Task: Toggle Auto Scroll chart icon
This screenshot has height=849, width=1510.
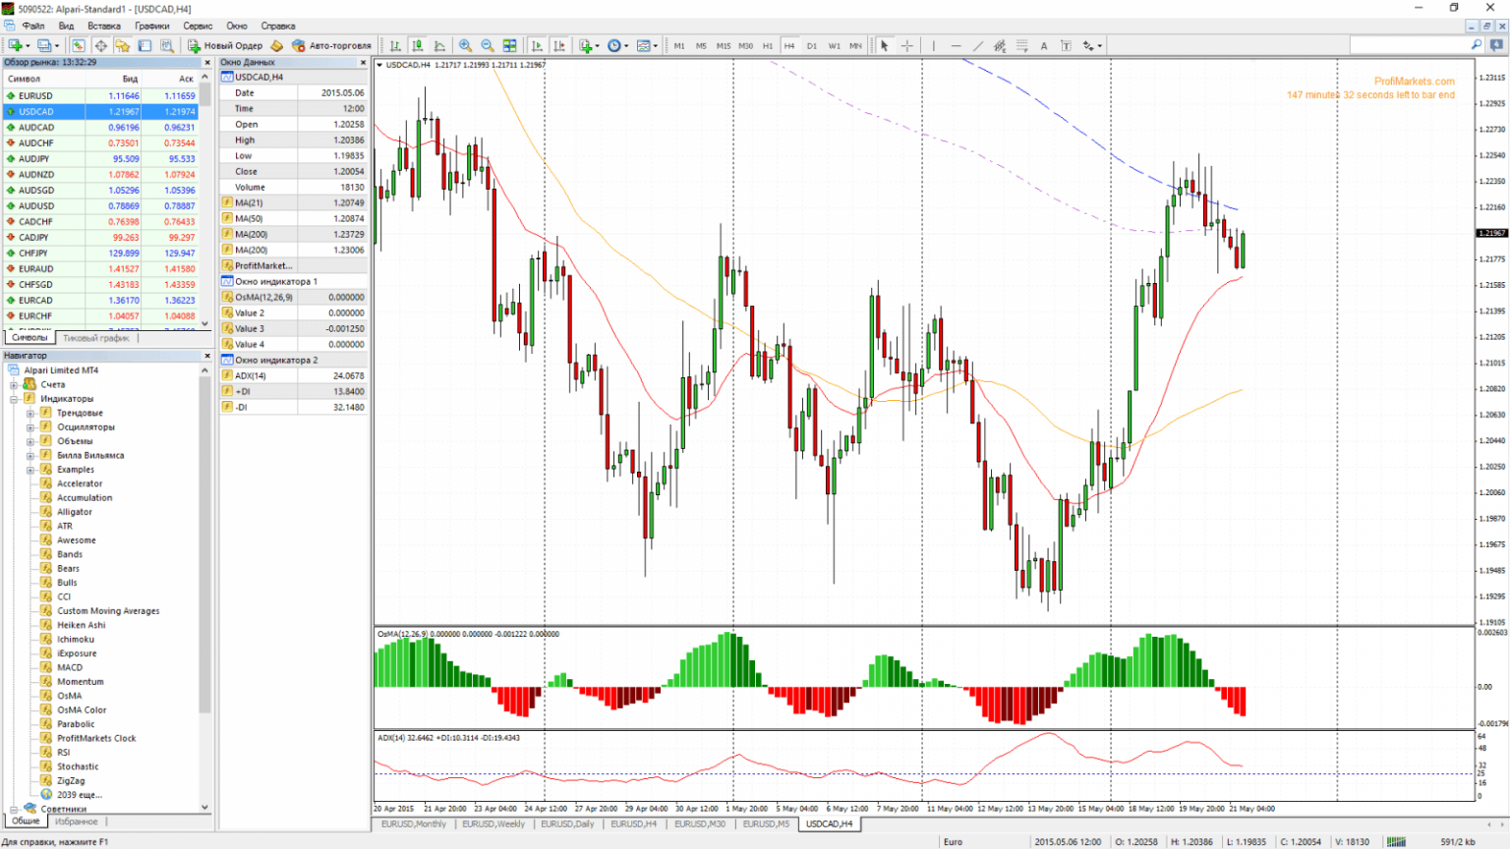Action: point(537,45)
